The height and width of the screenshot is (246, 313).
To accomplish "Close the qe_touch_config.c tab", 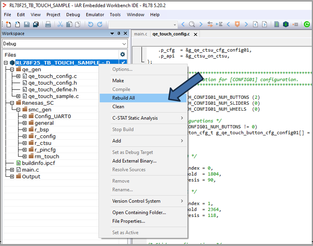I will click(195, 34).
